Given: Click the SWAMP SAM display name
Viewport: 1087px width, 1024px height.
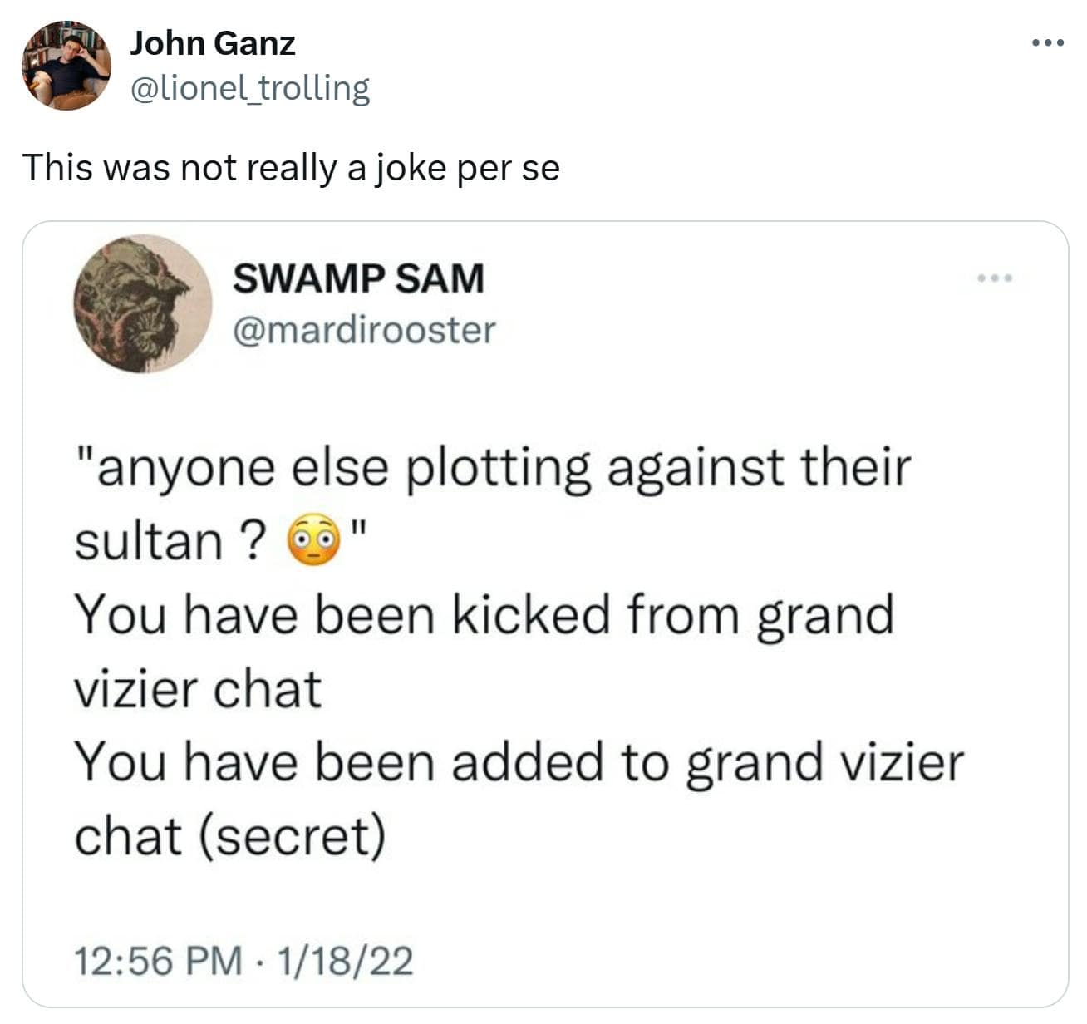Looking at the screenshot, I should coord(357,278).
